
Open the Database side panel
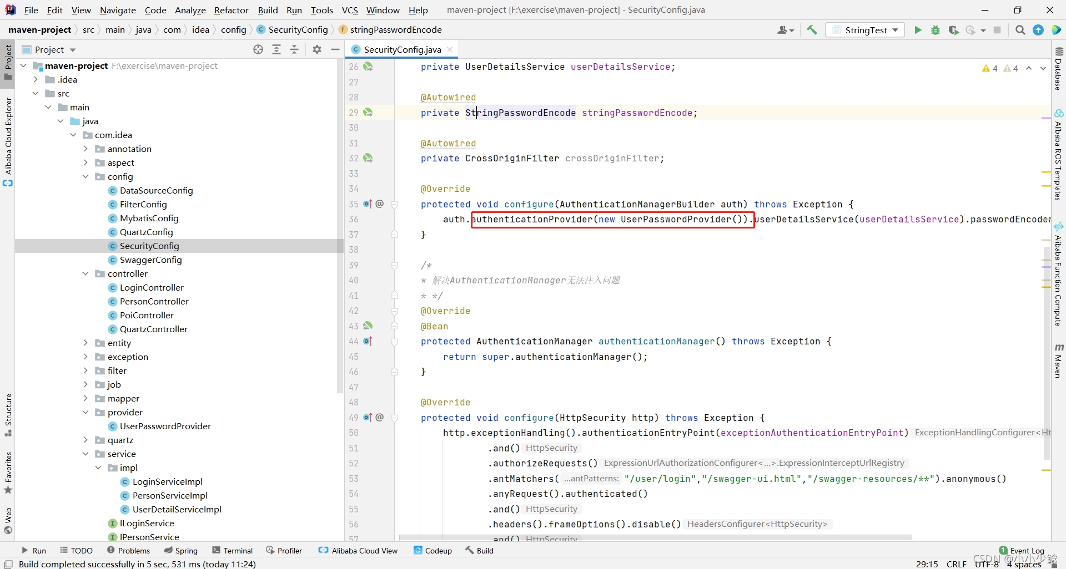click(1059, 68)
